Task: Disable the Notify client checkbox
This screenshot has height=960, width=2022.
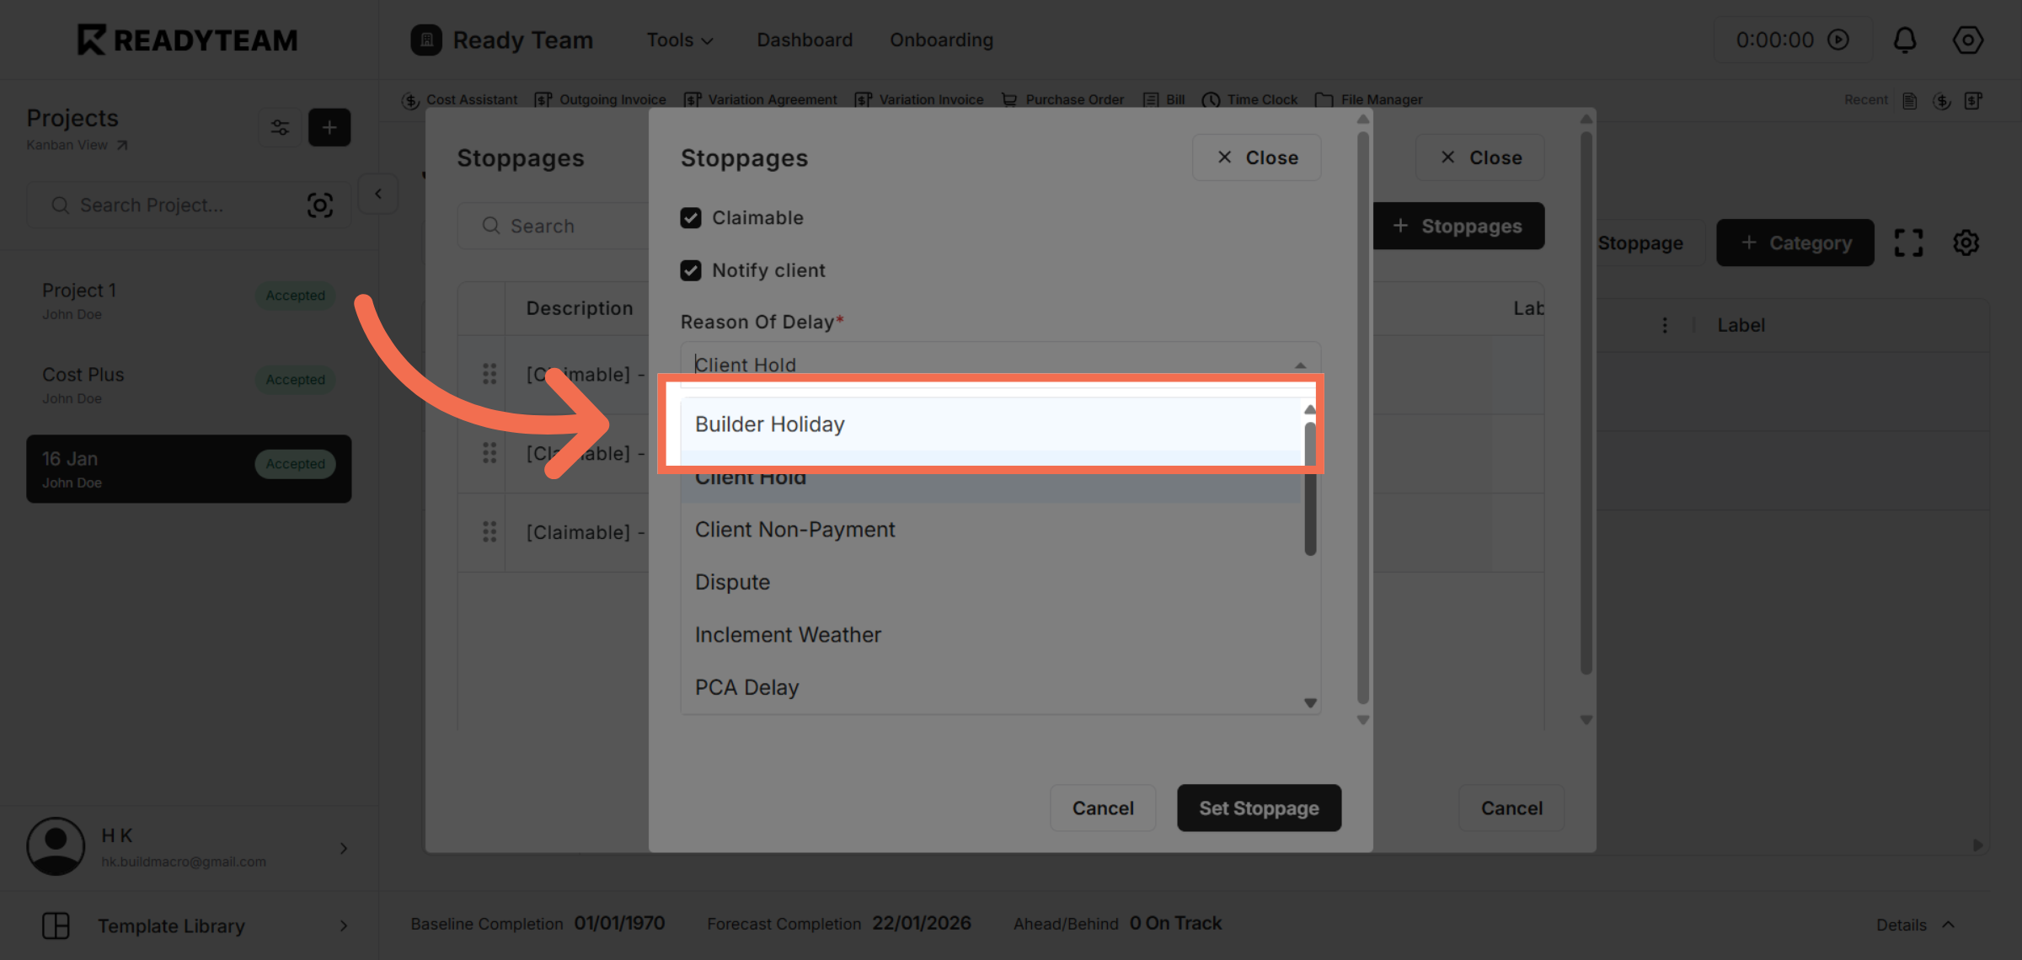Action: click(691, 269)
